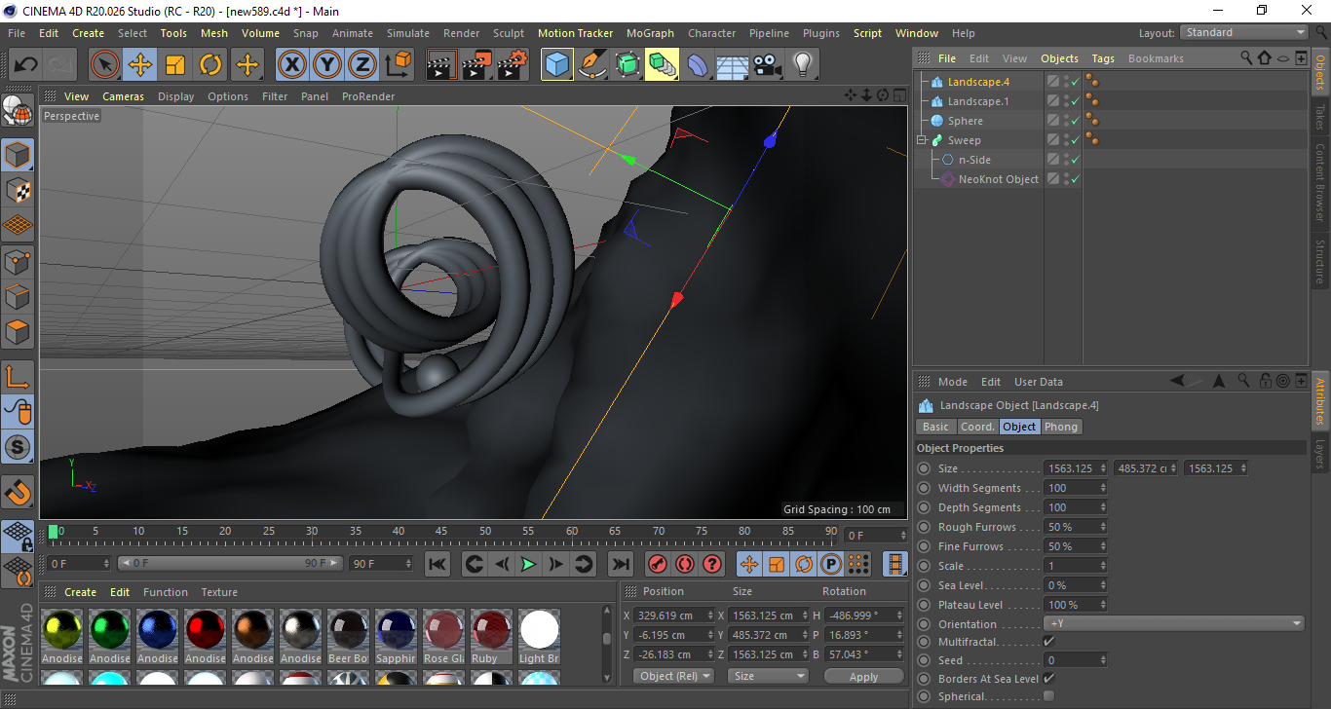Click the Make Editable icon
The image size is (1331, 709).
point(19,112)
